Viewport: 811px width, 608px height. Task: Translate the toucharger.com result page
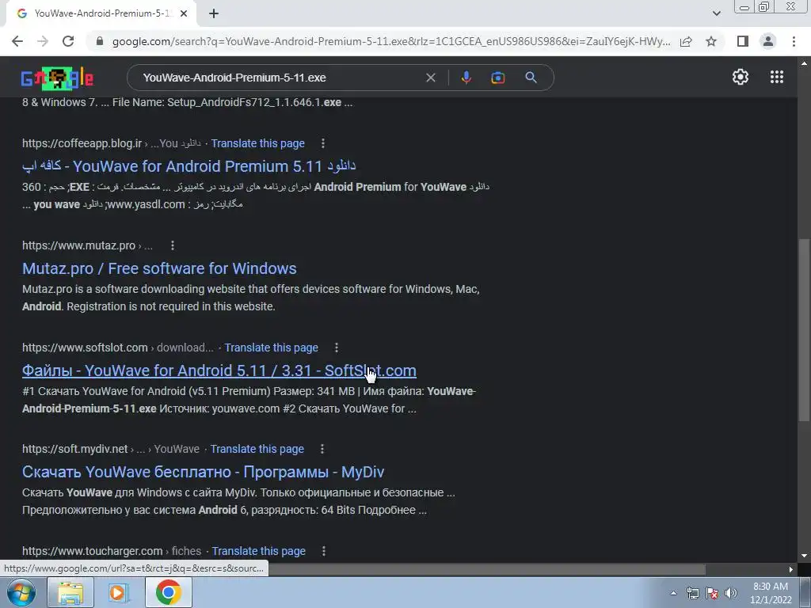[259, 551]
